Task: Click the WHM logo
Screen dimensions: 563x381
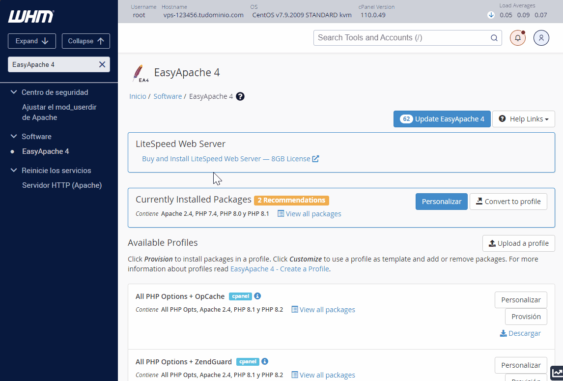Action: (x=31, y=16)
